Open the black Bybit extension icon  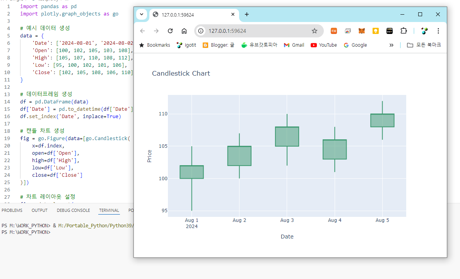pos(390,31)
